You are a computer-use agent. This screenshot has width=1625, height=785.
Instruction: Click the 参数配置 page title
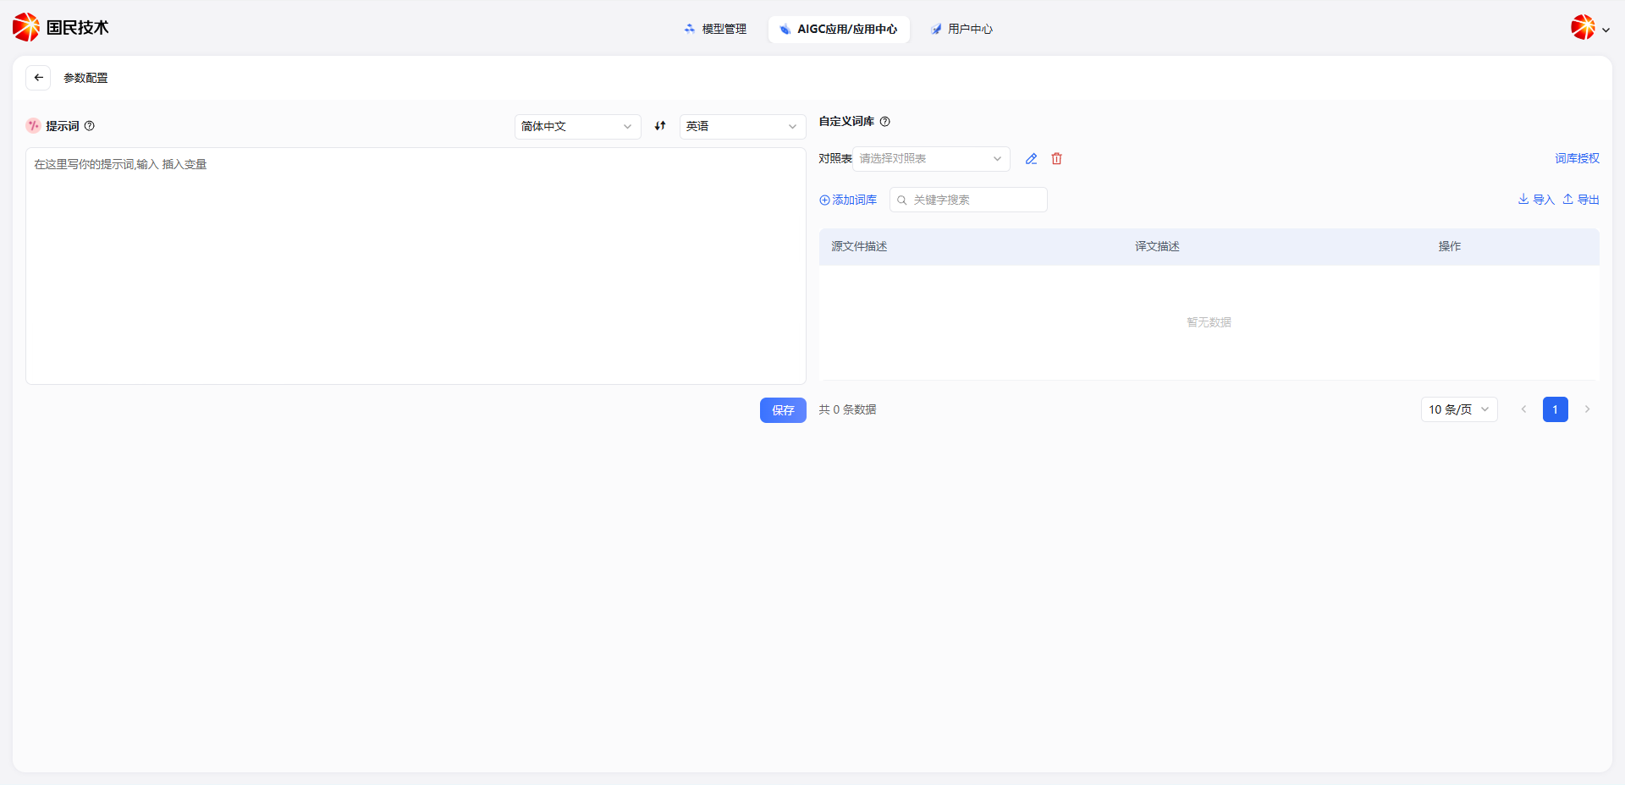[x=85, y=78]
